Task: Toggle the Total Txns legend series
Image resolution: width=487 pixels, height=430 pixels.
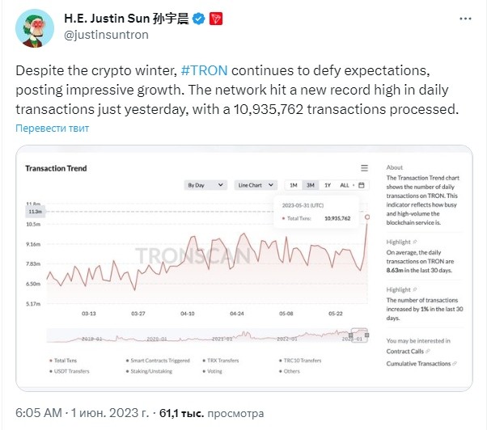Action: coord(63,360)
